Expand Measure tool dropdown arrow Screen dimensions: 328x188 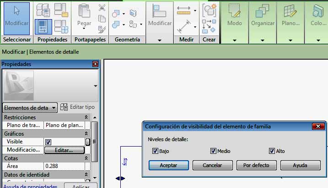click(195, 10)
